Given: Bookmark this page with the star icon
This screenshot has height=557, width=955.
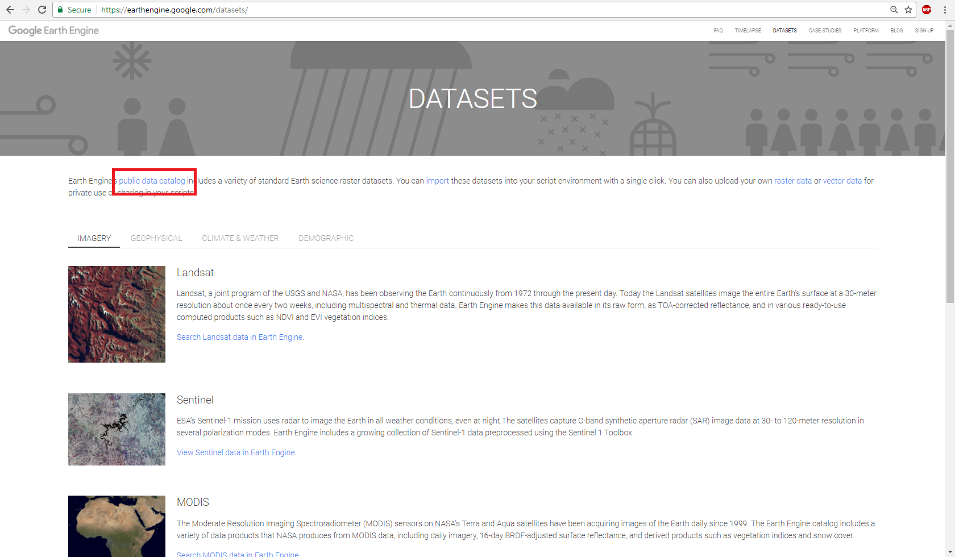Looking at the screenshot, I should click(x=908, y=10).
